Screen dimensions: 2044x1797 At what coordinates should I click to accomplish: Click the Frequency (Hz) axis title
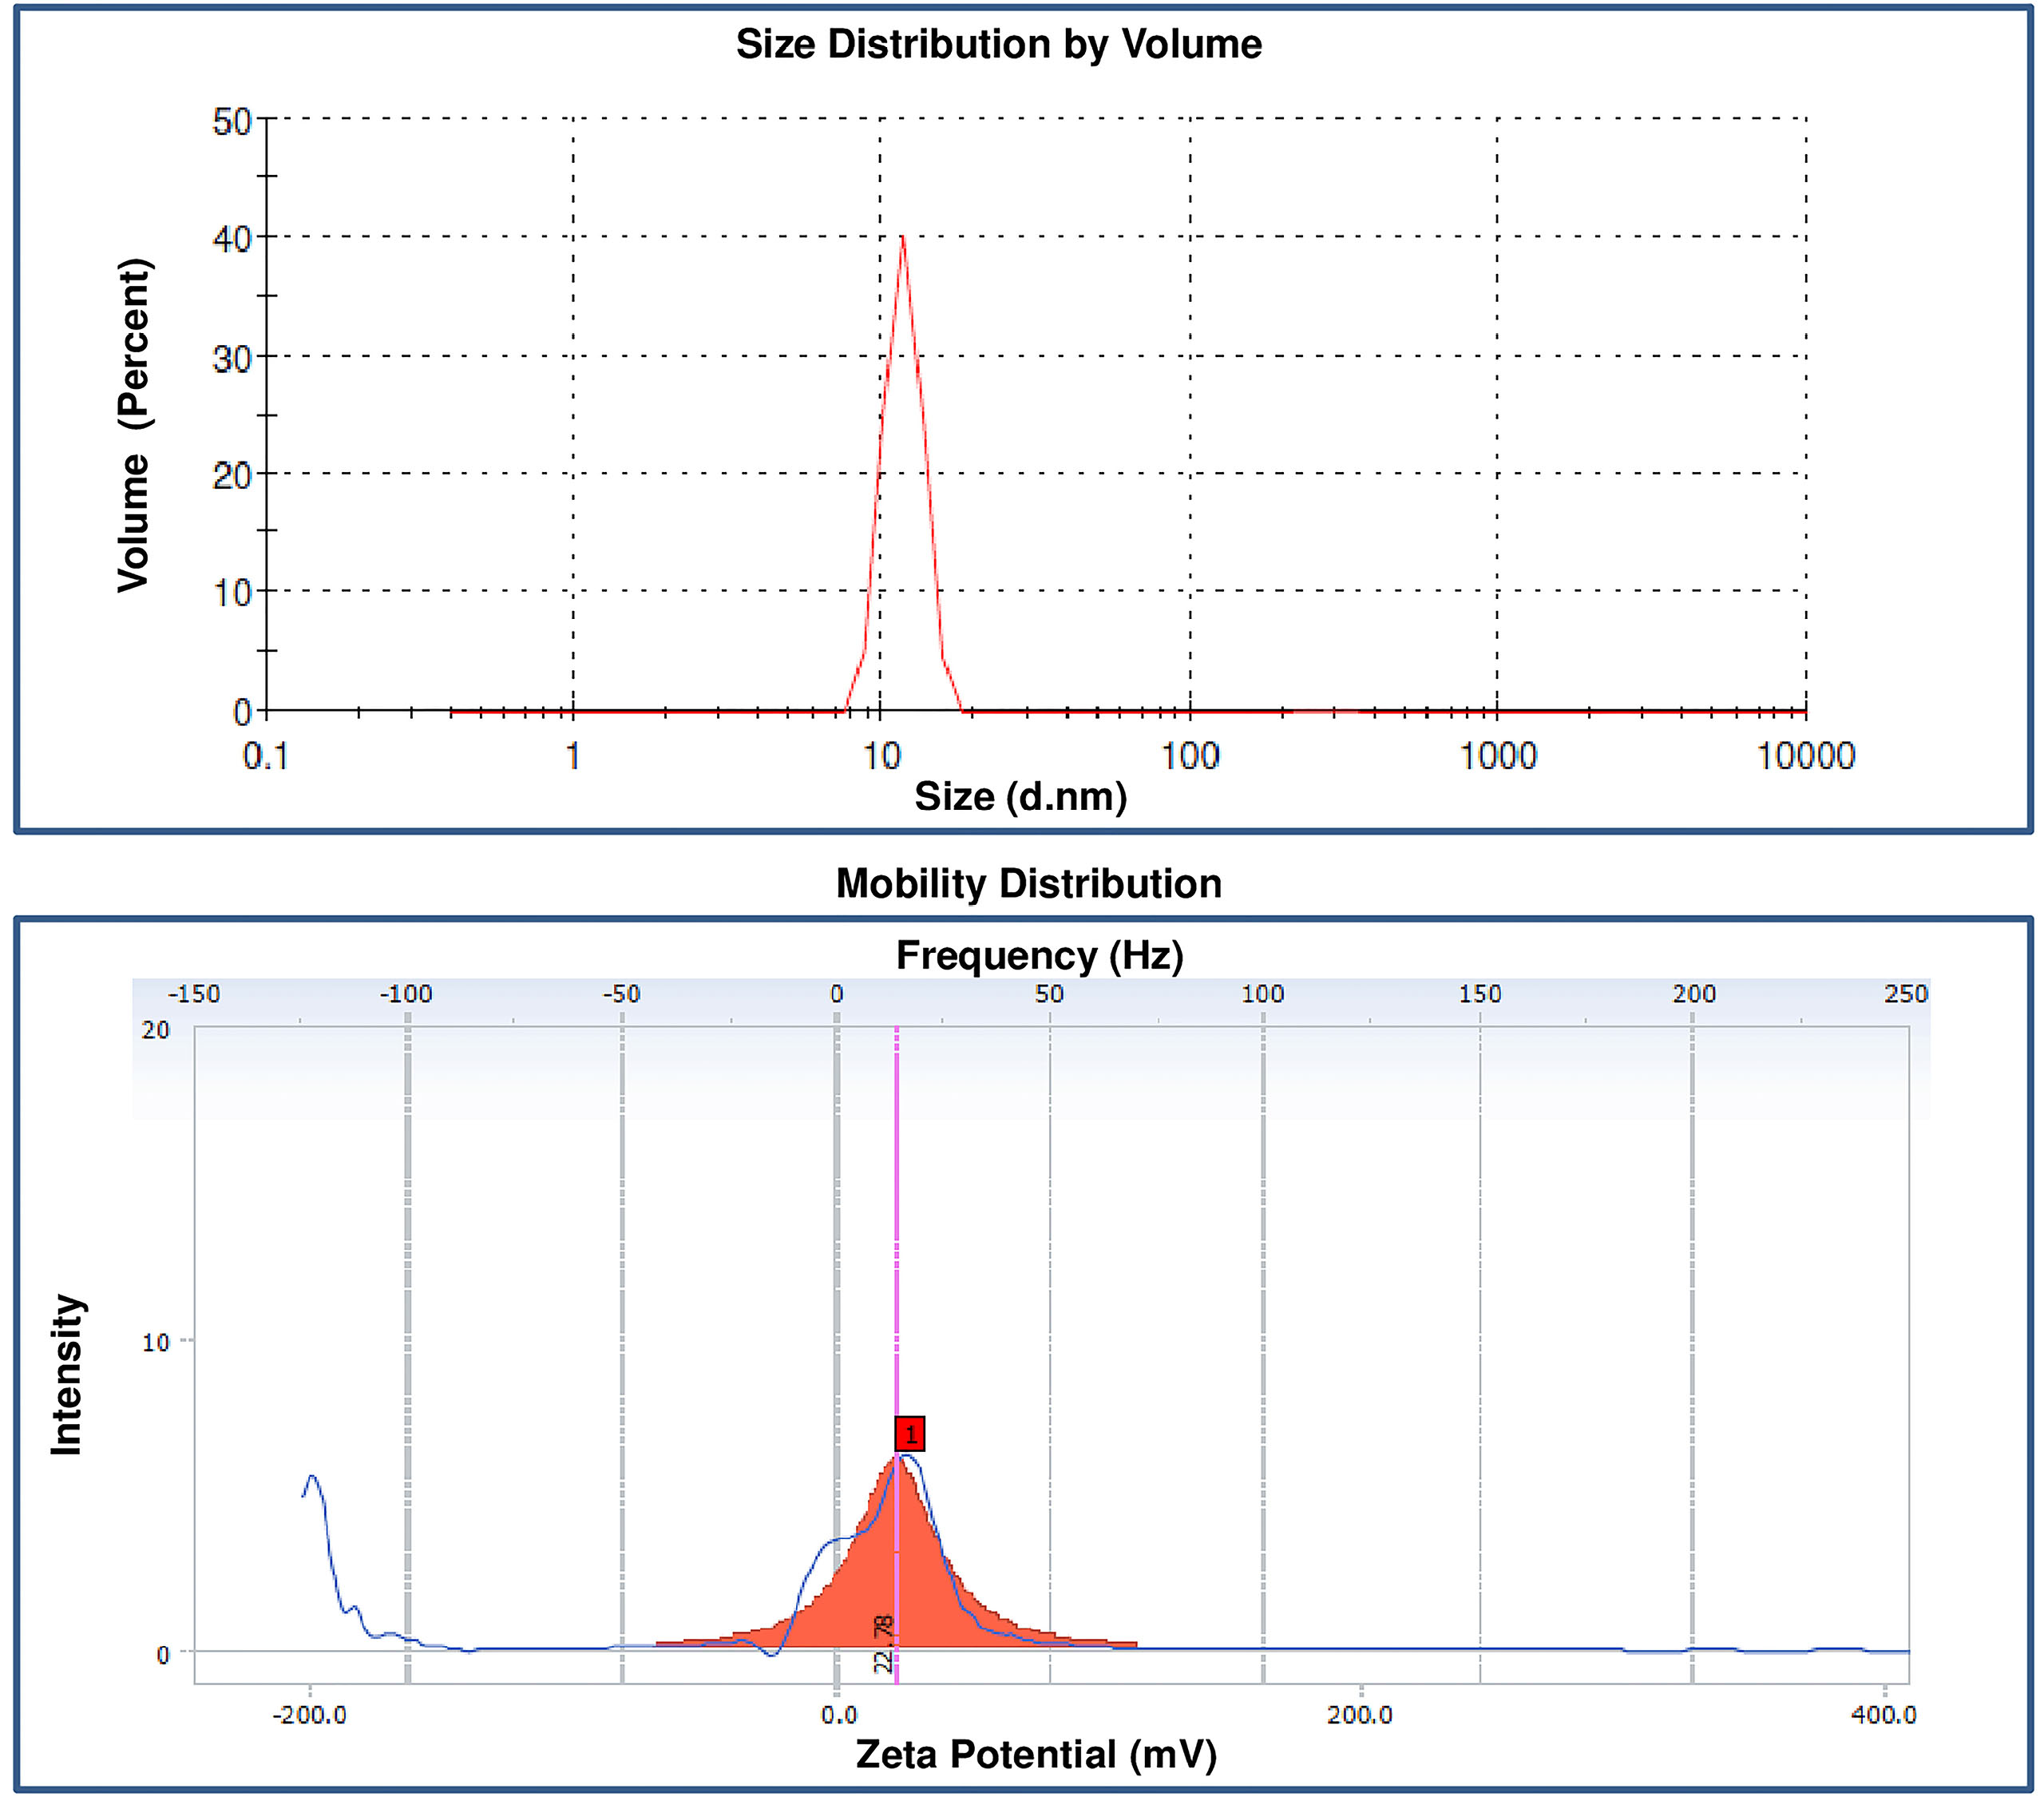pos(1039,955)
